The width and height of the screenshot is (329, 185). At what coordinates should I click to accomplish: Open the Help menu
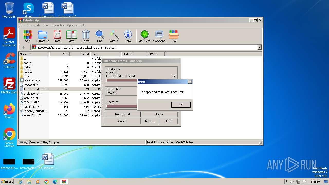pos(82,25)
